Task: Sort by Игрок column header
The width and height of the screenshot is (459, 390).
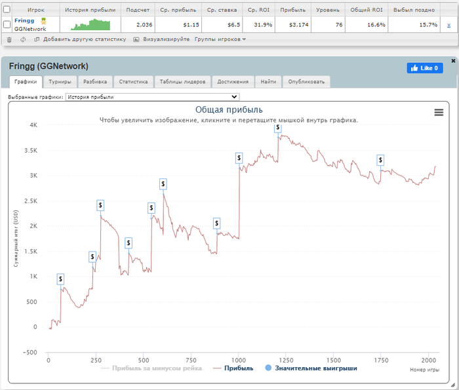Action: click(x=36, y=10)
